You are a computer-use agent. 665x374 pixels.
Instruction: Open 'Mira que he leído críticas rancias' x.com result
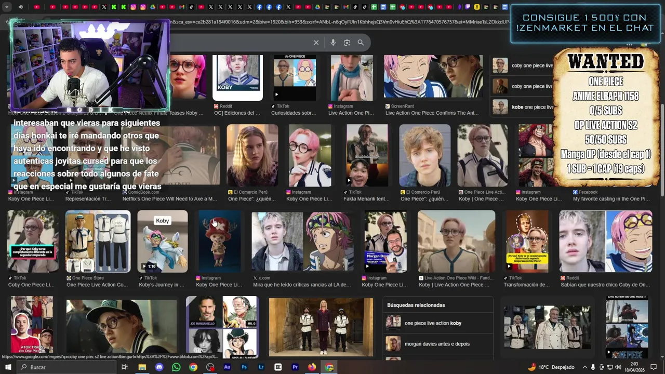(302, 285)
